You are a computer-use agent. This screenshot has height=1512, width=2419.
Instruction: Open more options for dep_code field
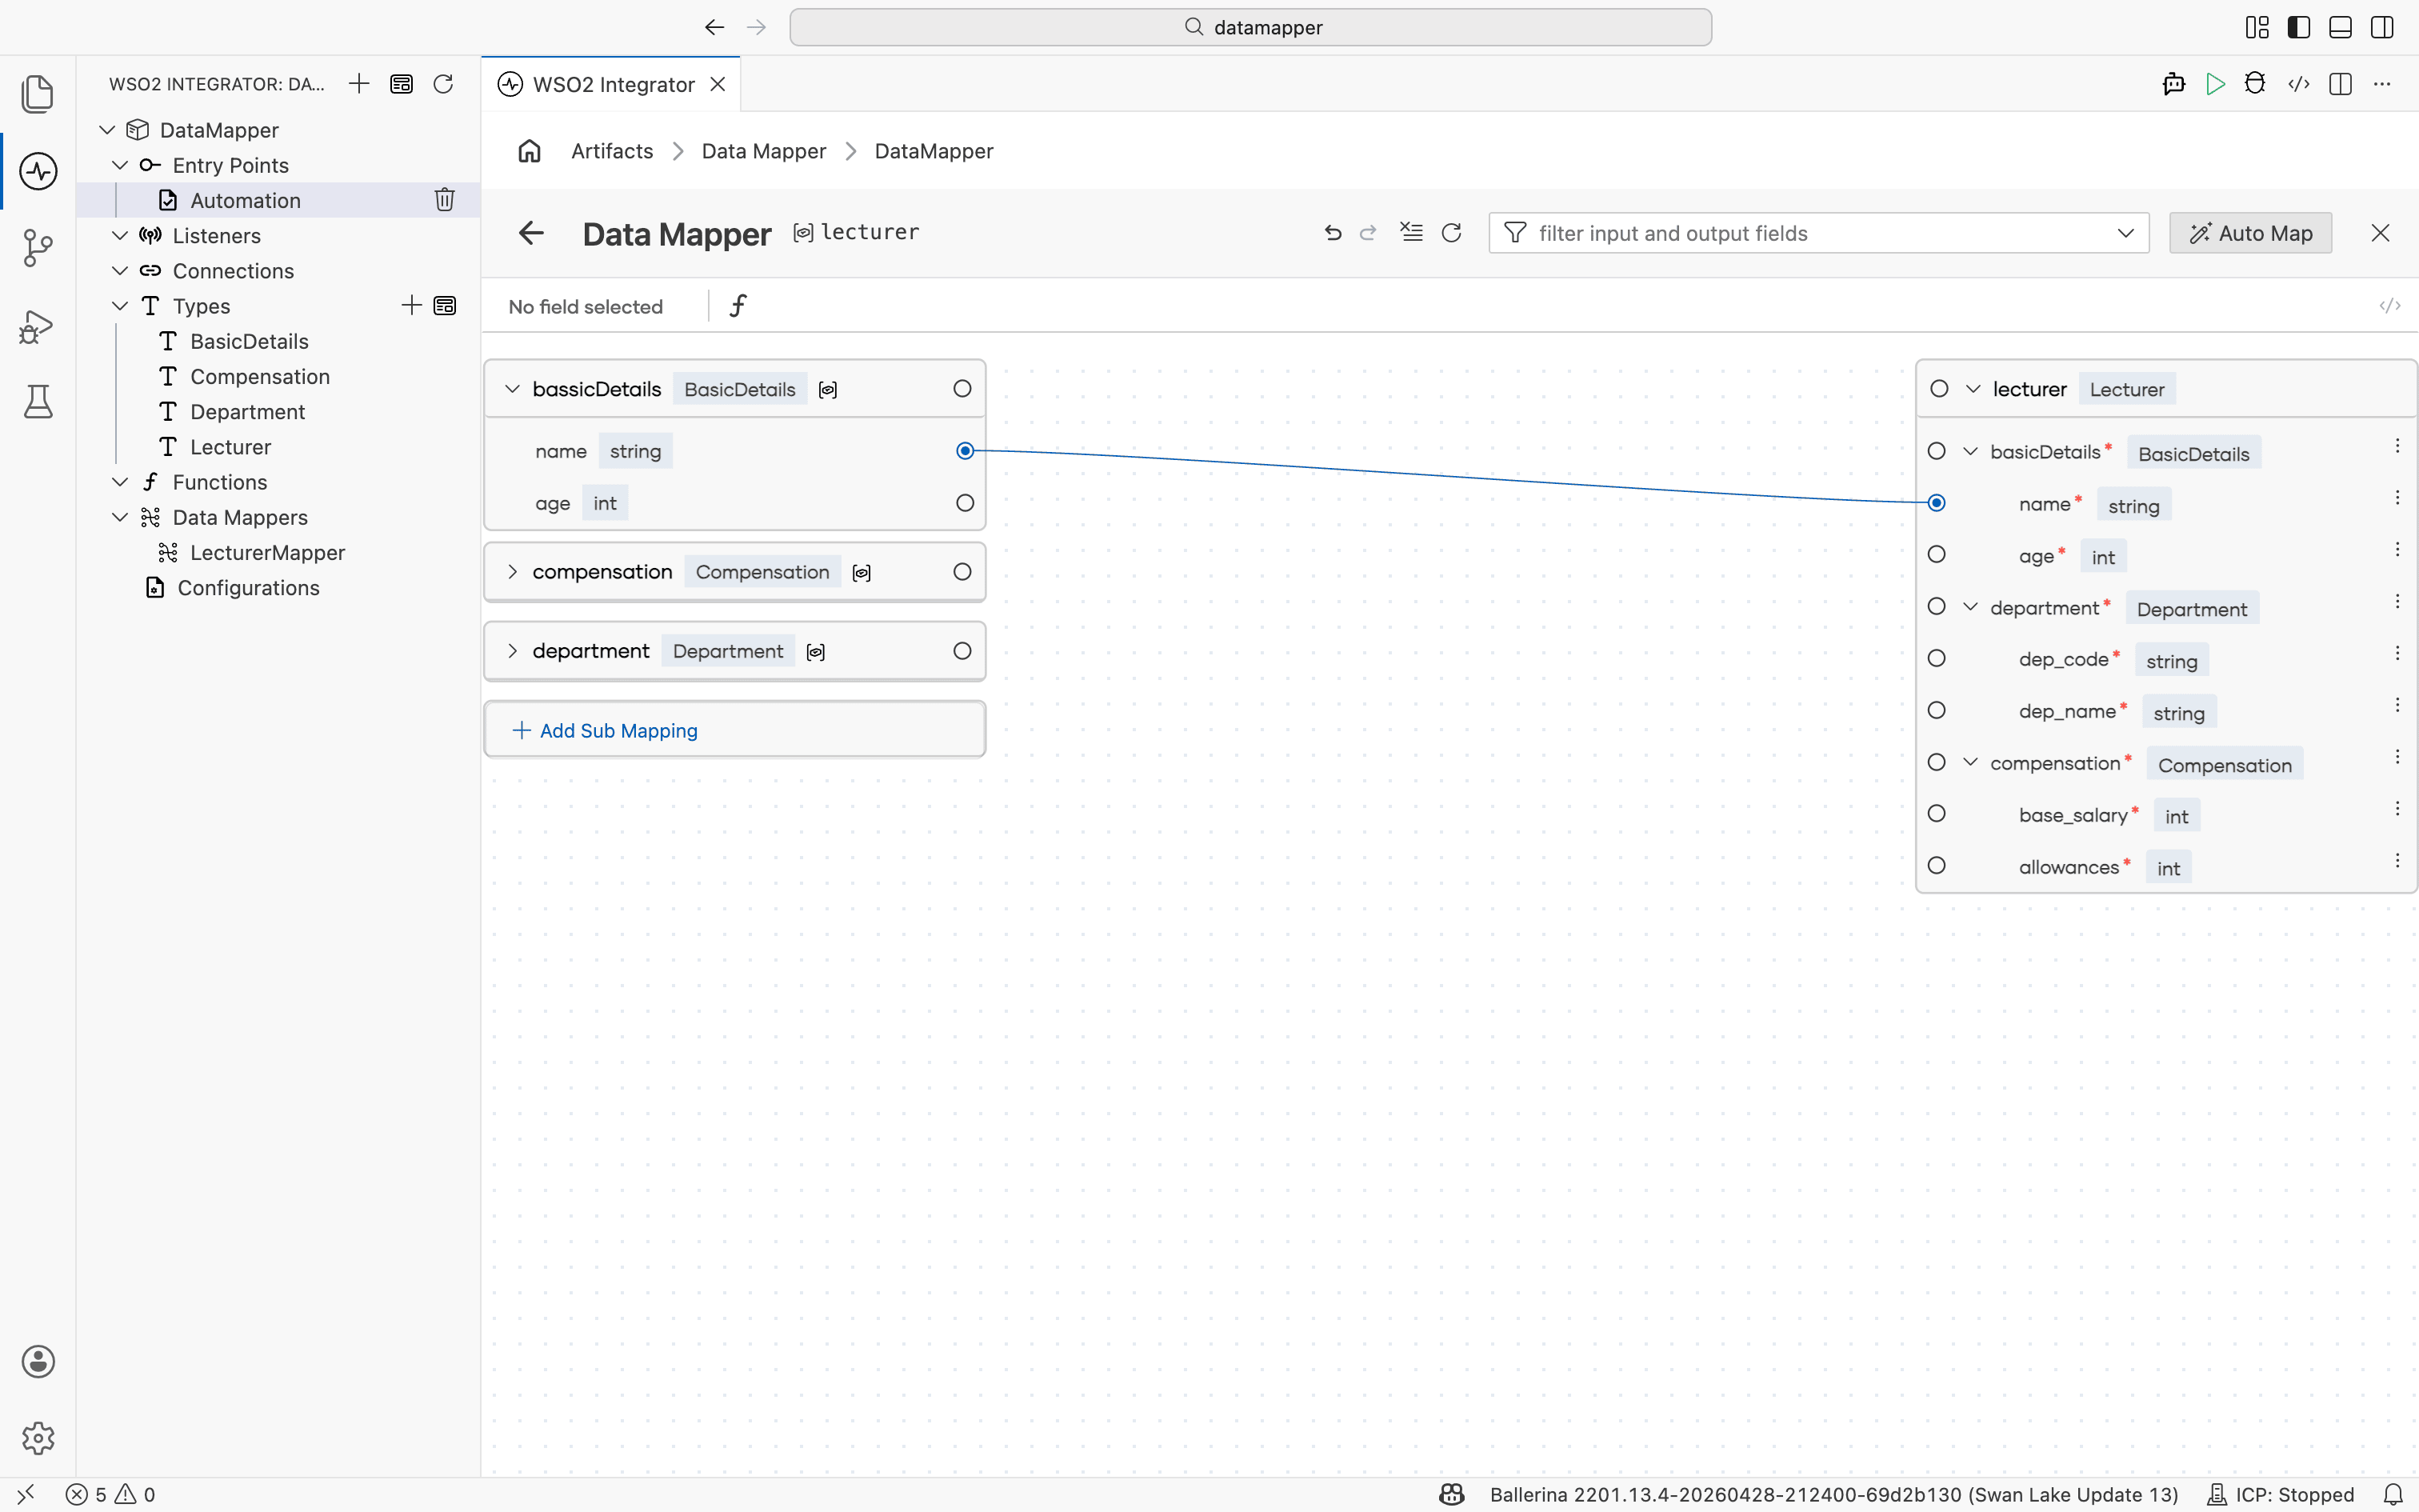coord(2397,653)
